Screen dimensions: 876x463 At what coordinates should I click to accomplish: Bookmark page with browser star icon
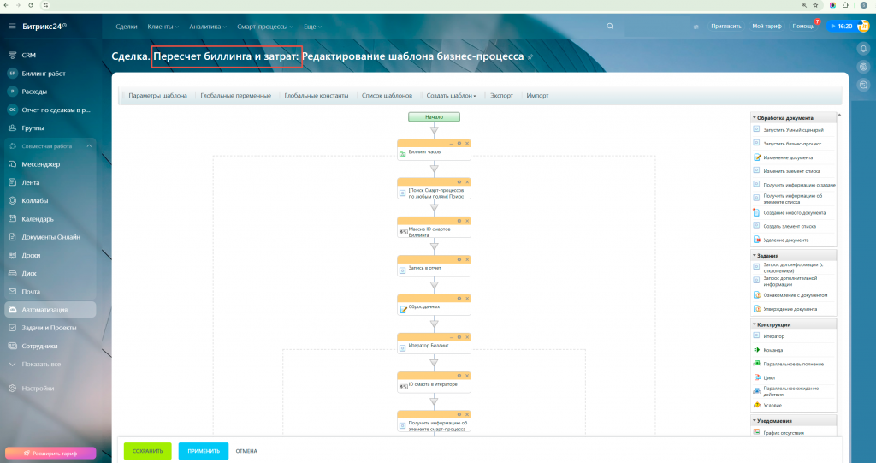pos(815,5)
